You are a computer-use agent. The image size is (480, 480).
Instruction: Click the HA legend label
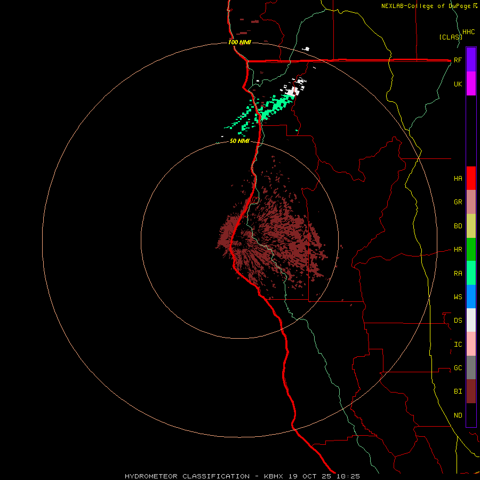[458, 179]
